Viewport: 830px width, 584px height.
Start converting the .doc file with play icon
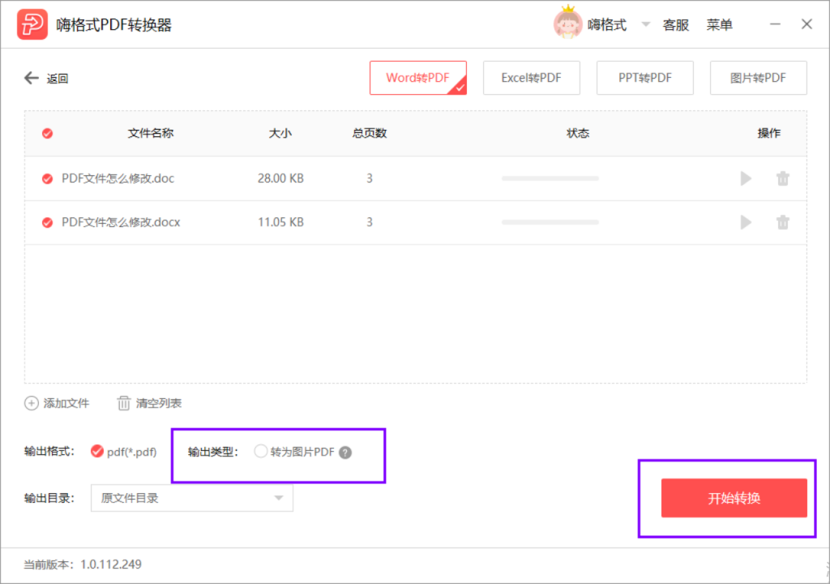[x=746, y=178]
